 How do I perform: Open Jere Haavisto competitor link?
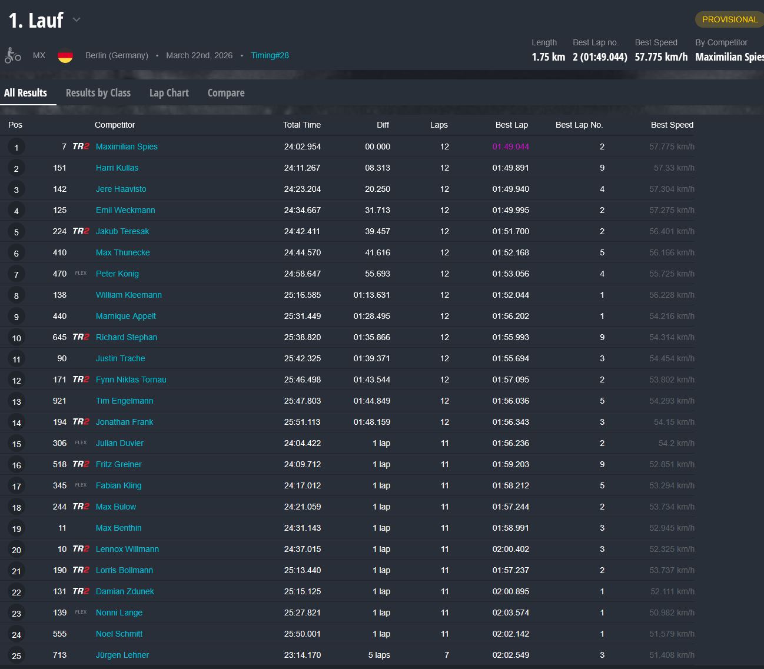(x=121, y=189)
